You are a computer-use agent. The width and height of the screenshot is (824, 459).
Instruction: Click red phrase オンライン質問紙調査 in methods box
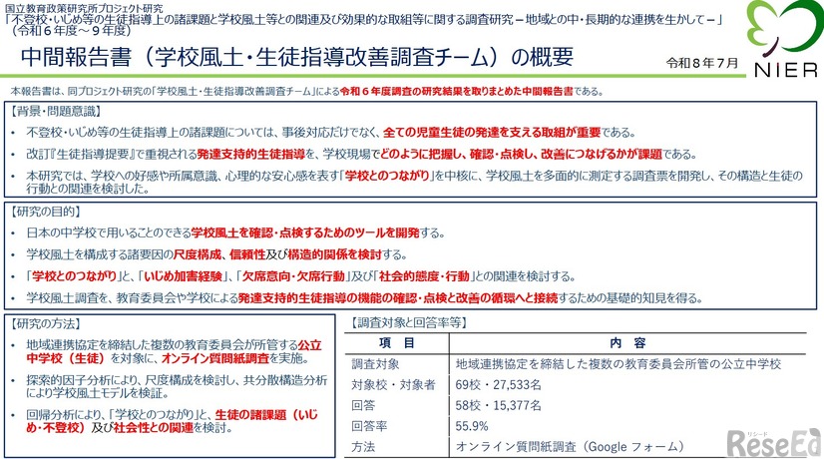click(x=214, y=358)
